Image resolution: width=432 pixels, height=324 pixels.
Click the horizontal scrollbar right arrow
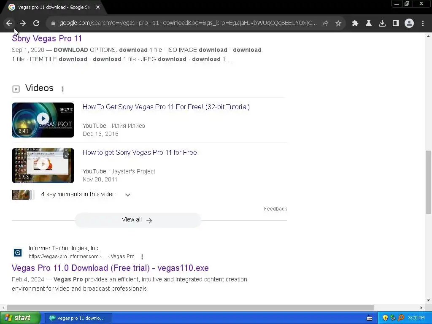pyautogui.click(x=421, y=308)
